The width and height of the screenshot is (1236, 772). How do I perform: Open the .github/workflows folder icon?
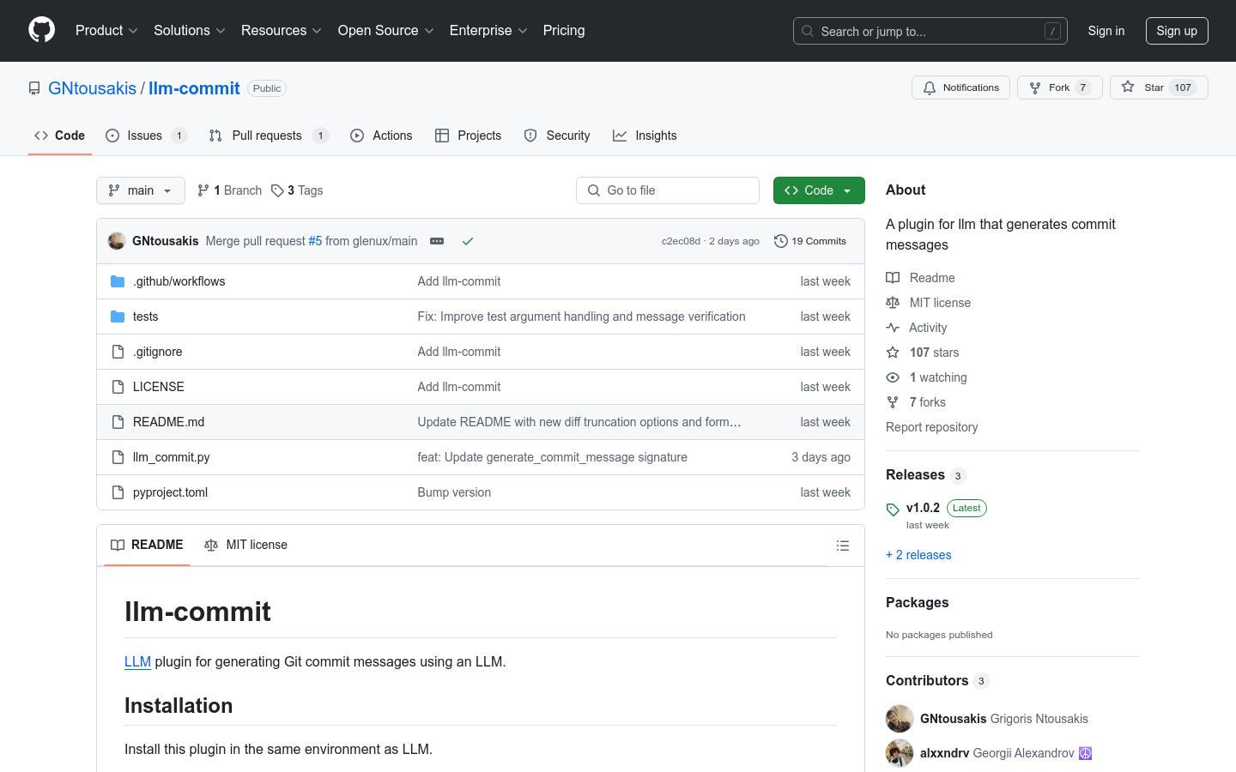[118, 280]
